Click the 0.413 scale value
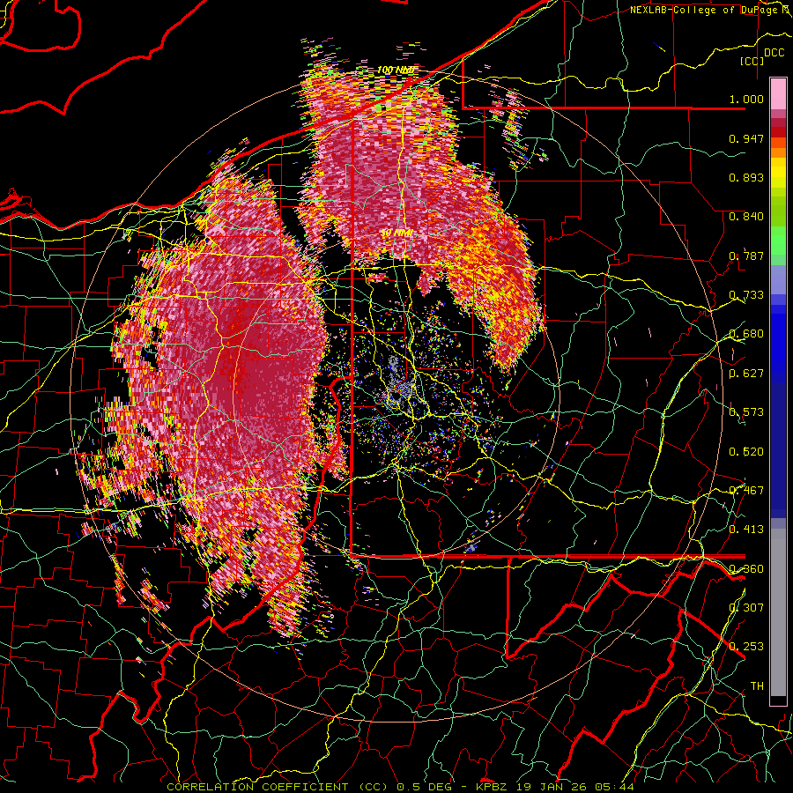 (x=746, y=530)
